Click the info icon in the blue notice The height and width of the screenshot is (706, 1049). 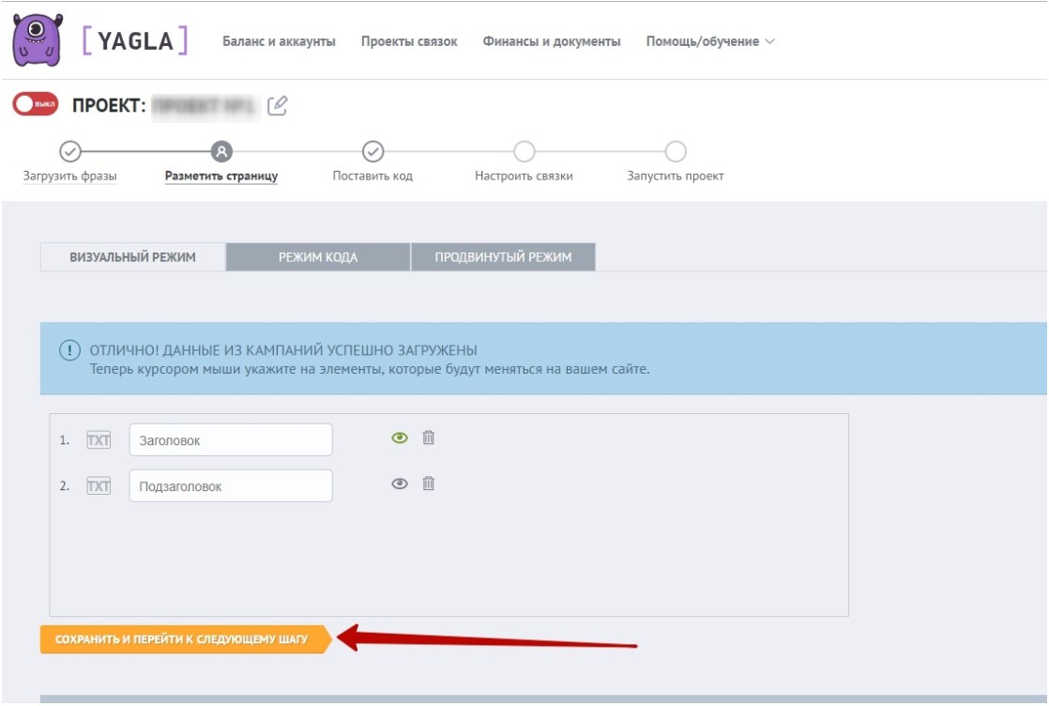click(69, 350)
